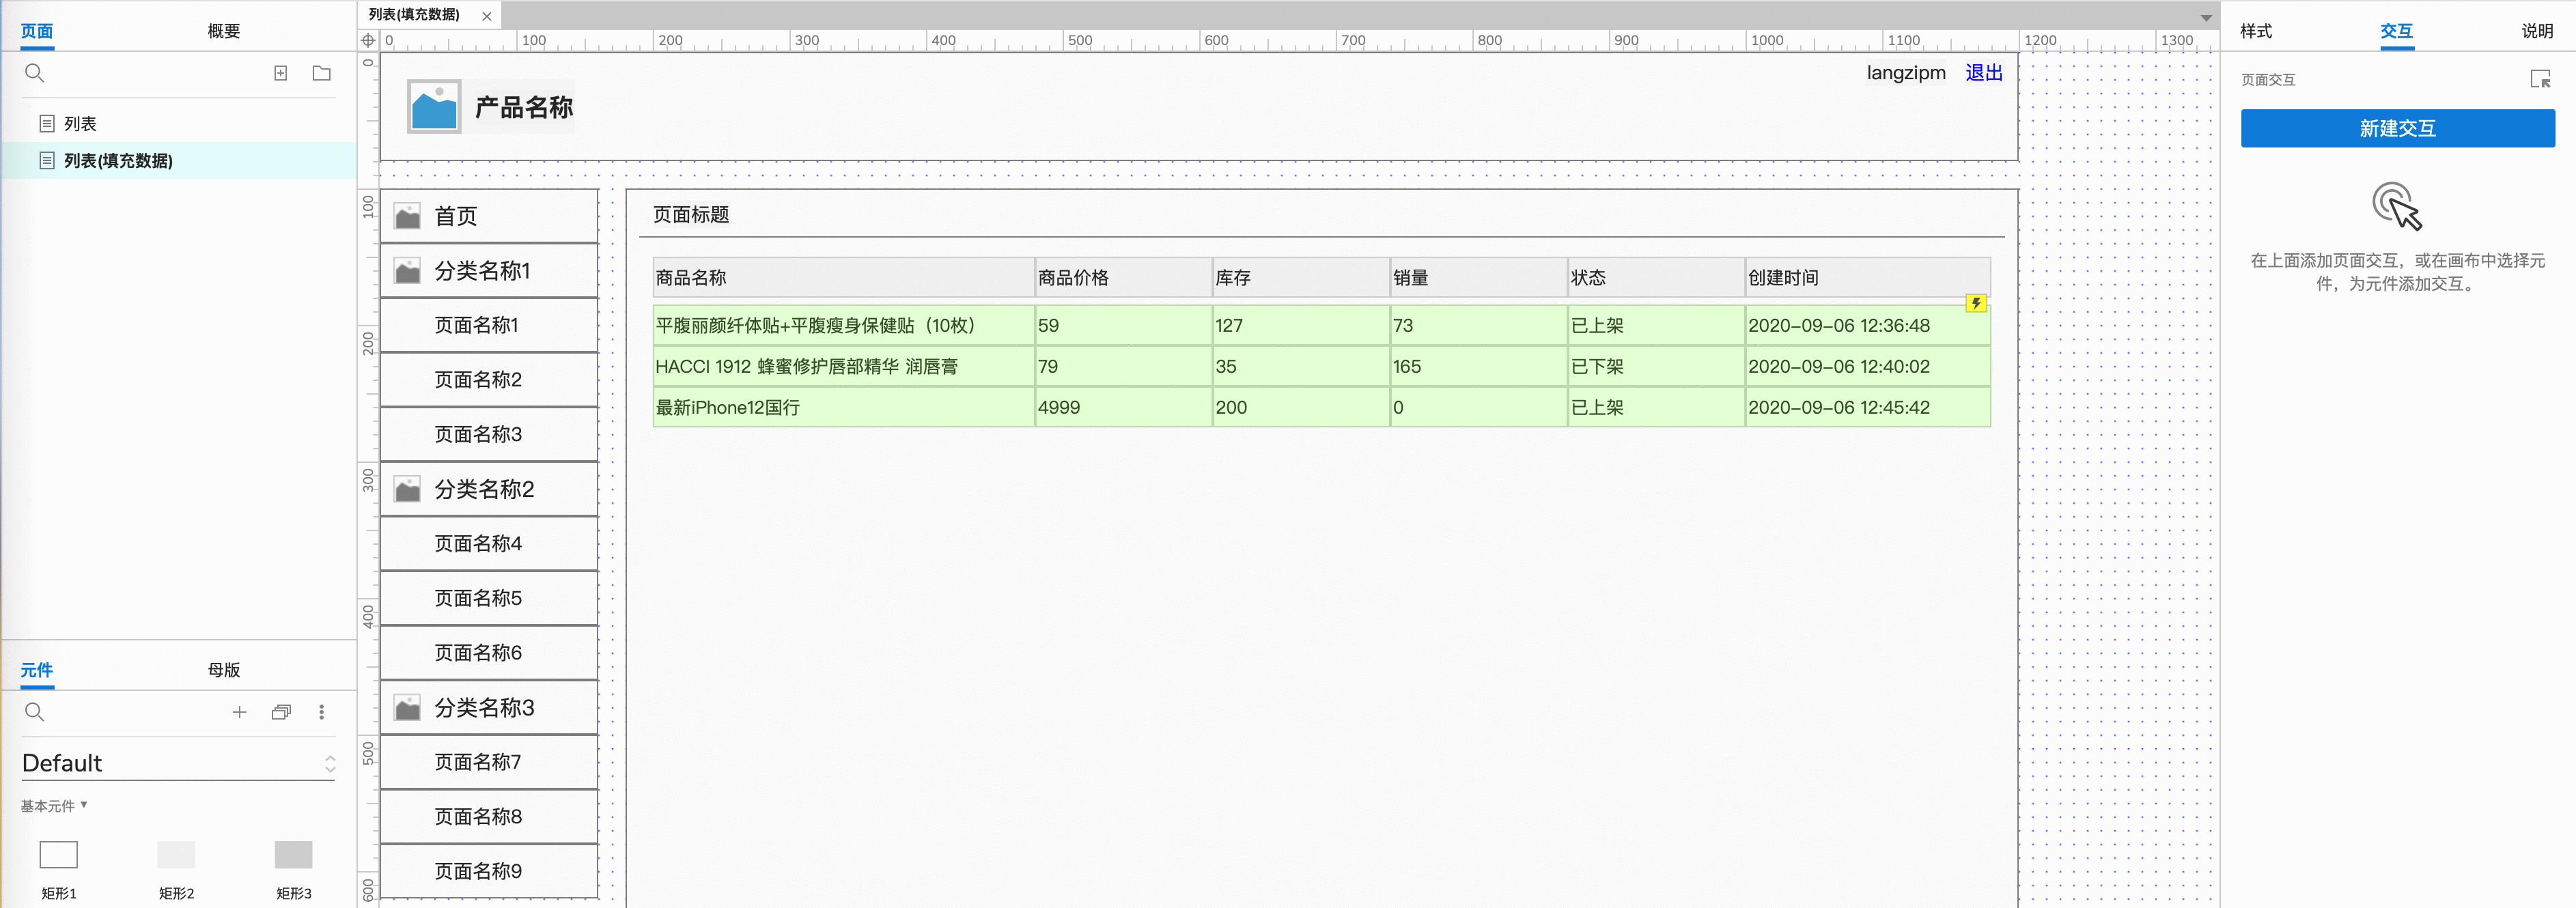
Task: Click the page interaction popout icon
Action: pos(2540,79)
